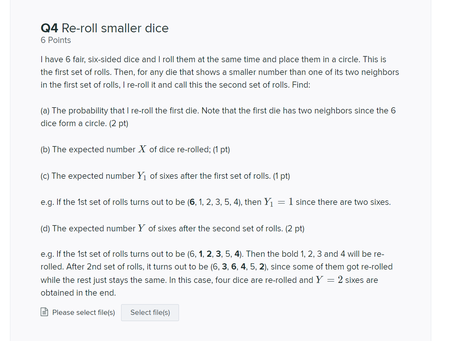467x341 pixels.
Task: Click part (d) about second roll sixes
Action: 172,228
